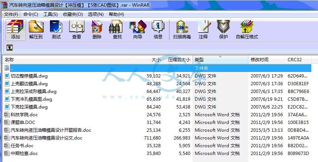Click the 扫描病毒 (Virus scan) icon
318x162 pixels.
[x=182, y=30]
